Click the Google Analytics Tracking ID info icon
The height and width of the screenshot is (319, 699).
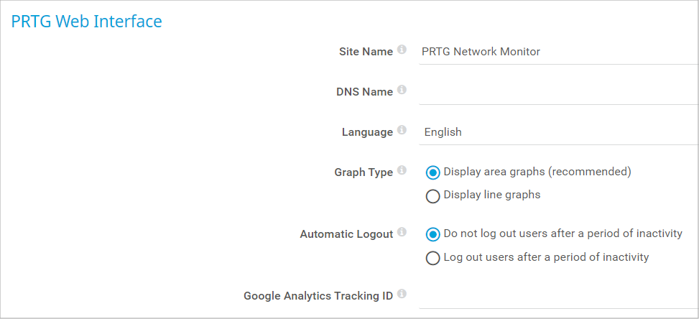402,294
